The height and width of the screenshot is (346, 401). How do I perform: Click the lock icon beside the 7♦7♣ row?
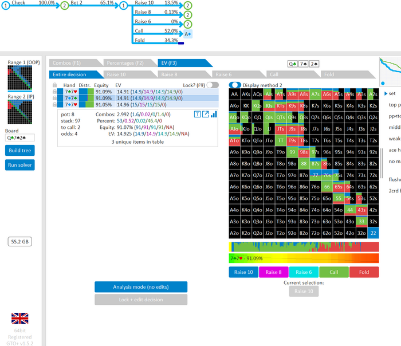click(x=55, y=98)
